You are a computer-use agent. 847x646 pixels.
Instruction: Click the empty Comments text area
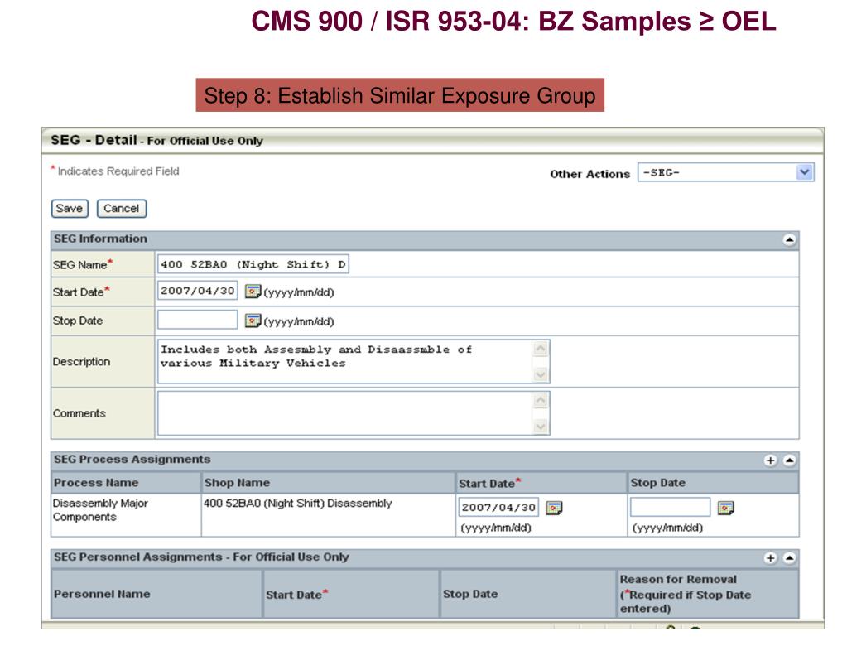pyautogui.click(x=354, y=413)
